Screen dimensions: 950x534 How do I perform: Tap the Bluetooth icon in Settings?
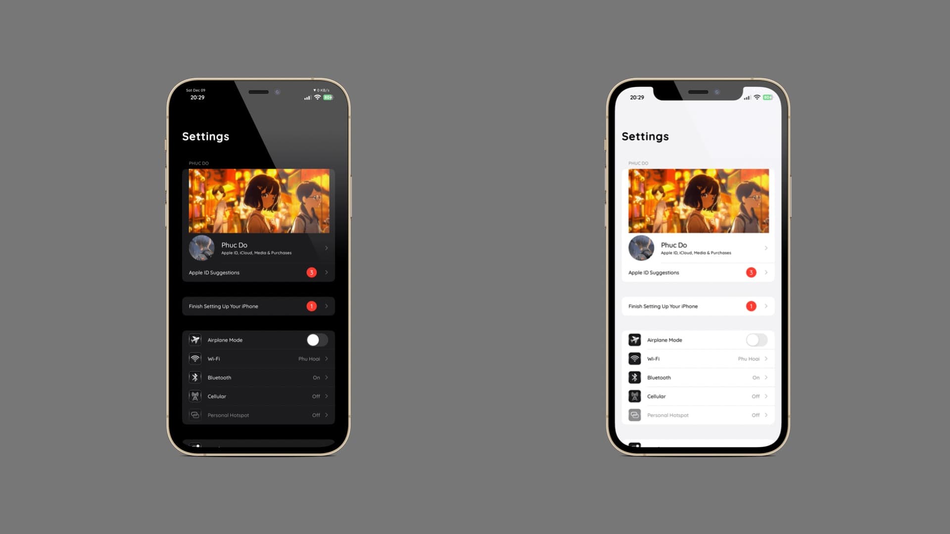click(194, 377)
